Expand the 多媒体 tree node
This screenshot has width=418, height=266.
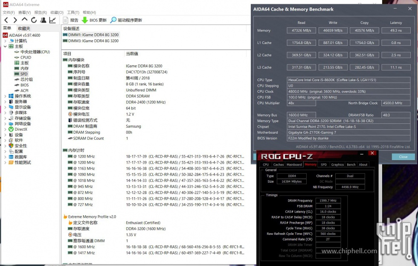(x=5, y=113)
